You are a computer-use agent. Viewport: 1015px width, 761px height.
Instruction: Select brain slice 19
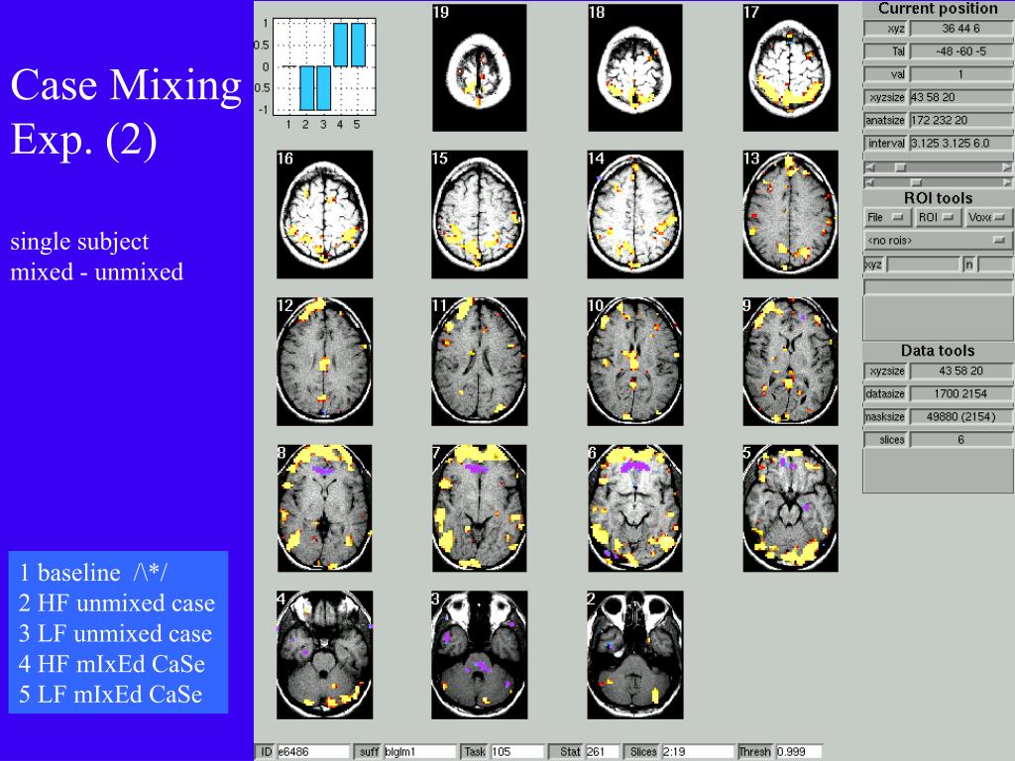(480, 68)
